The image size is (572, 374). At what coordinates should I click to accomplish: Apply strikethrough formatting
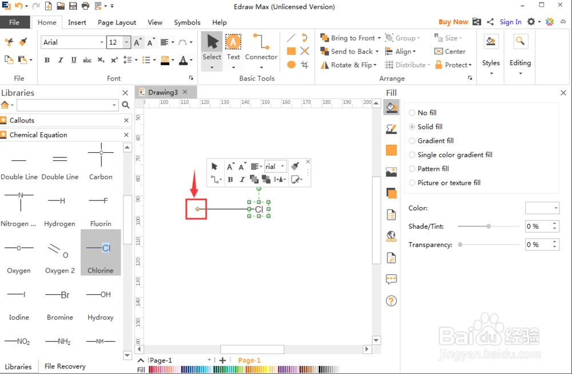(87, 60)
